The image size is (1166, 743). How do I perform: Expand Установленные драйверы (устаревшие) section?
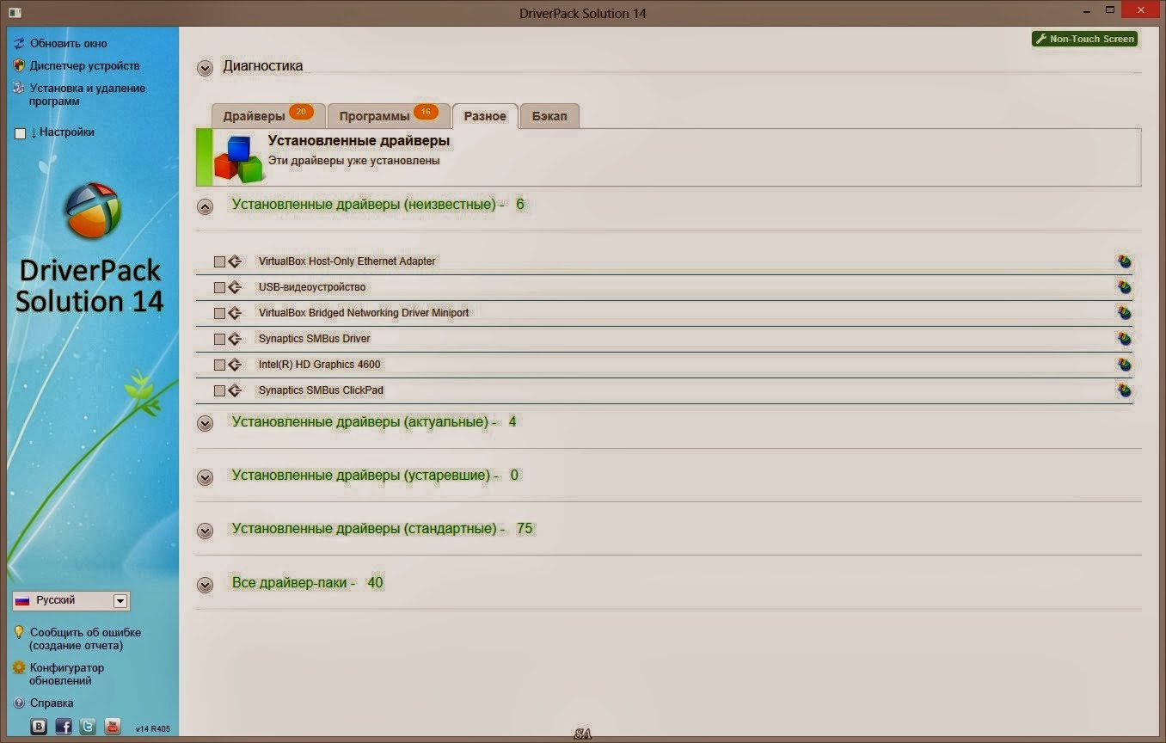point(205,477)
